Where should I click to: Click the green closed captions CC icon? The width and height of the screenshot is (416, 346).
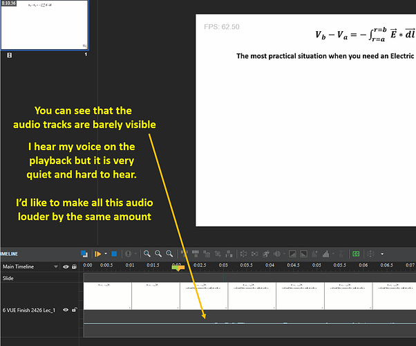(x=355, y=254)
